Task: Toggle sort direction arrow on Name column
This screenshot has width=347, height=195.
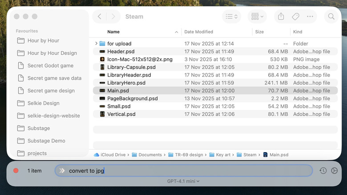Action: click(x=176, y=32)
